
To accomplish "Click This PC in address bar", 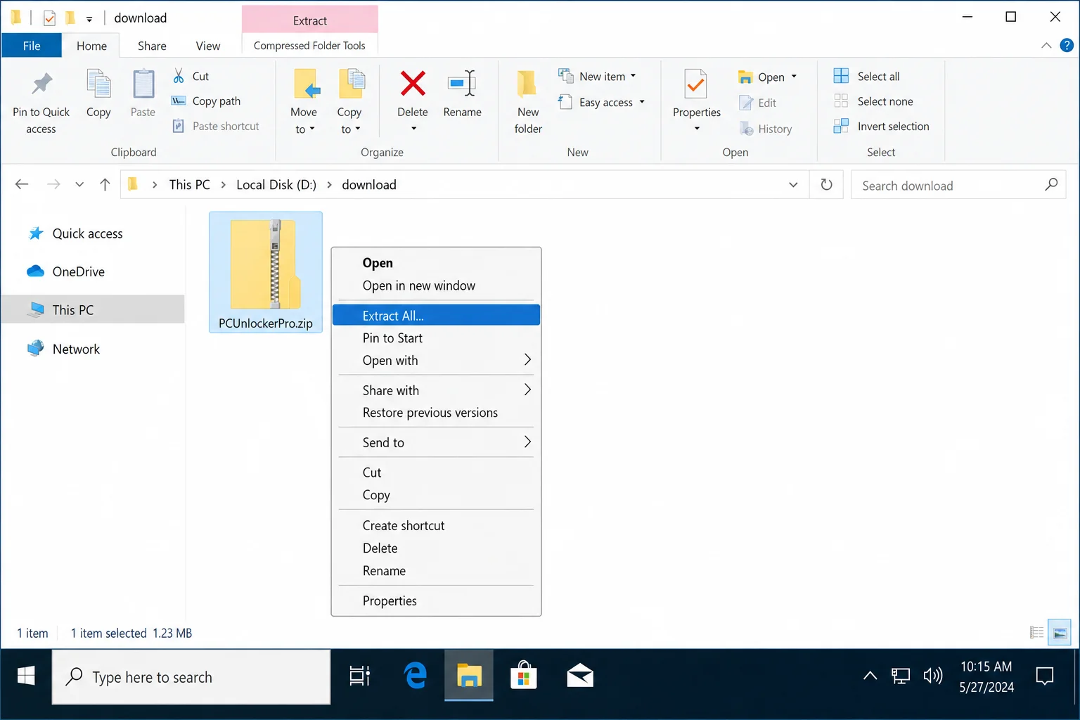I will point(190,185).
